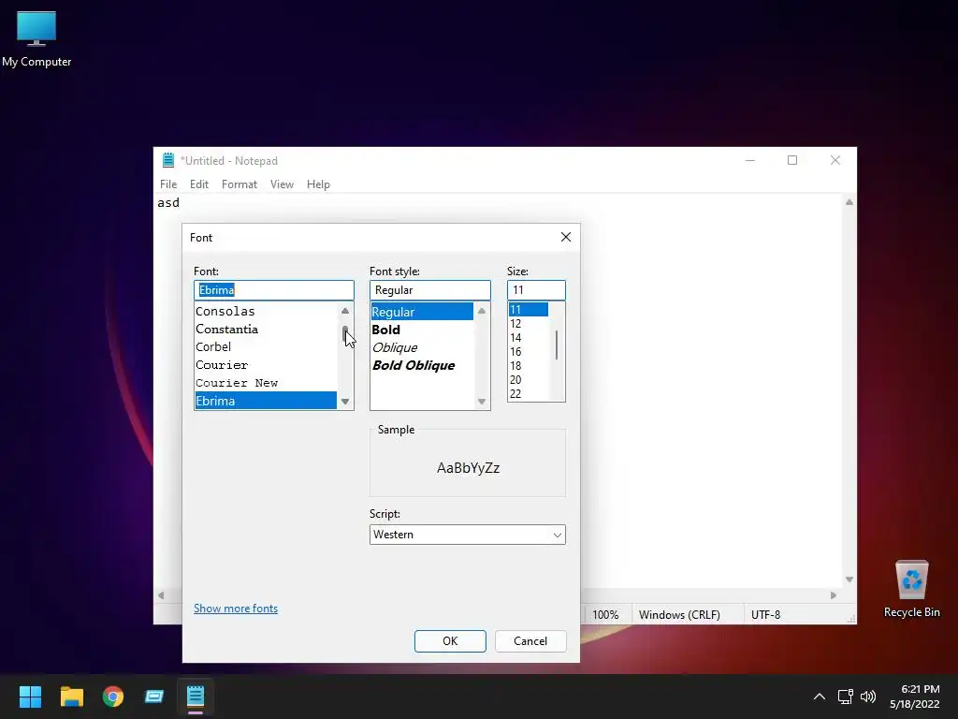The height and width of the screenshot is (719, 958).
Task: Click the font list scrollbar thumb
Action: (345, 333)
